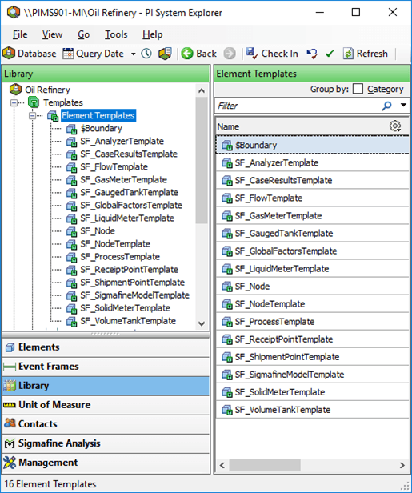
Task: Select SF_GasMeterTemplate in the Library tree
Action: (123, 179)
